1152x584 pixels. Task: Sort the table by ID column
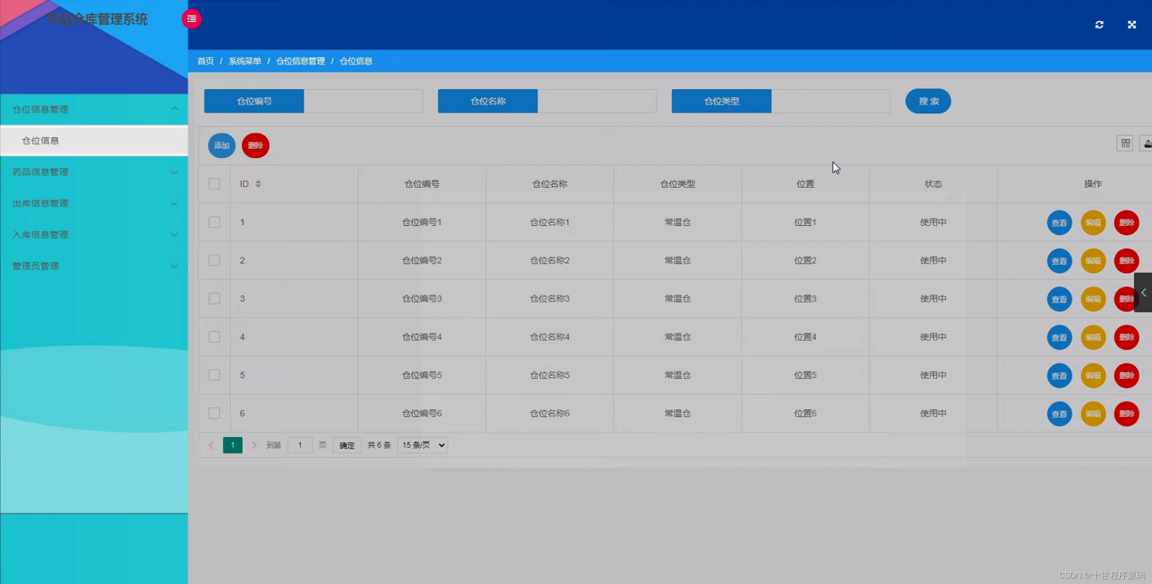coord(258,184)
